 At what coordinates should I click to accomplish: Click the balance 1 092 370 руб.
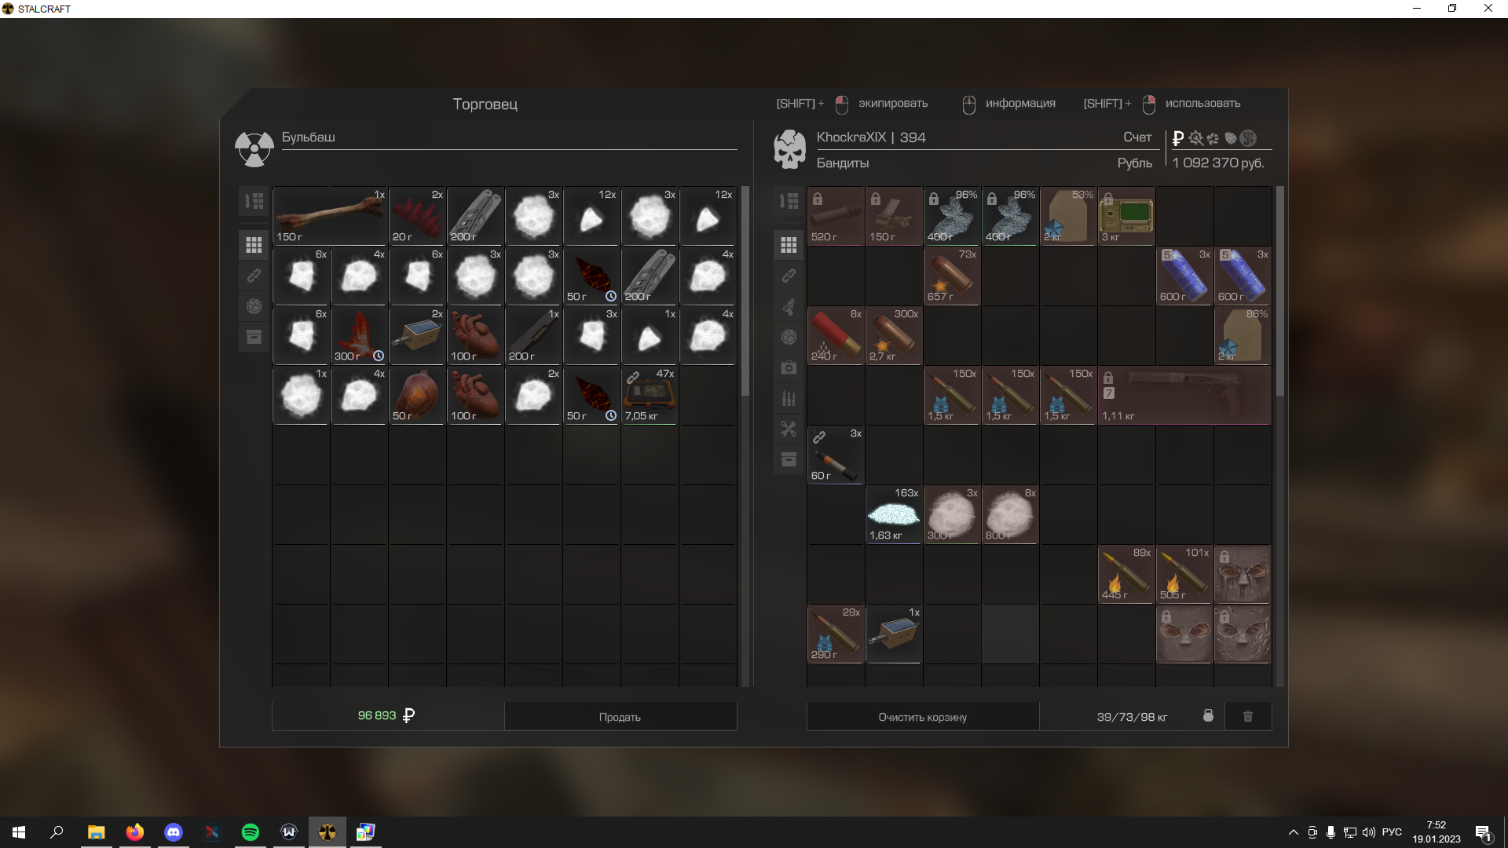pos(1218,163)
